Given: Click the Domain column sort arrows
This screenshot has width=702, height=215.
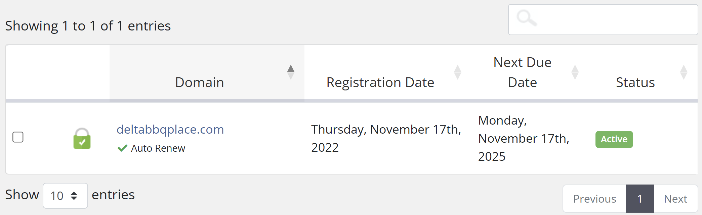Looking at the screenshot, I should 291,72.
